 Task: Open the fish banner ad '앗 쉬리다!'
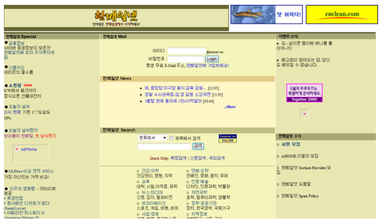[267, 15]
